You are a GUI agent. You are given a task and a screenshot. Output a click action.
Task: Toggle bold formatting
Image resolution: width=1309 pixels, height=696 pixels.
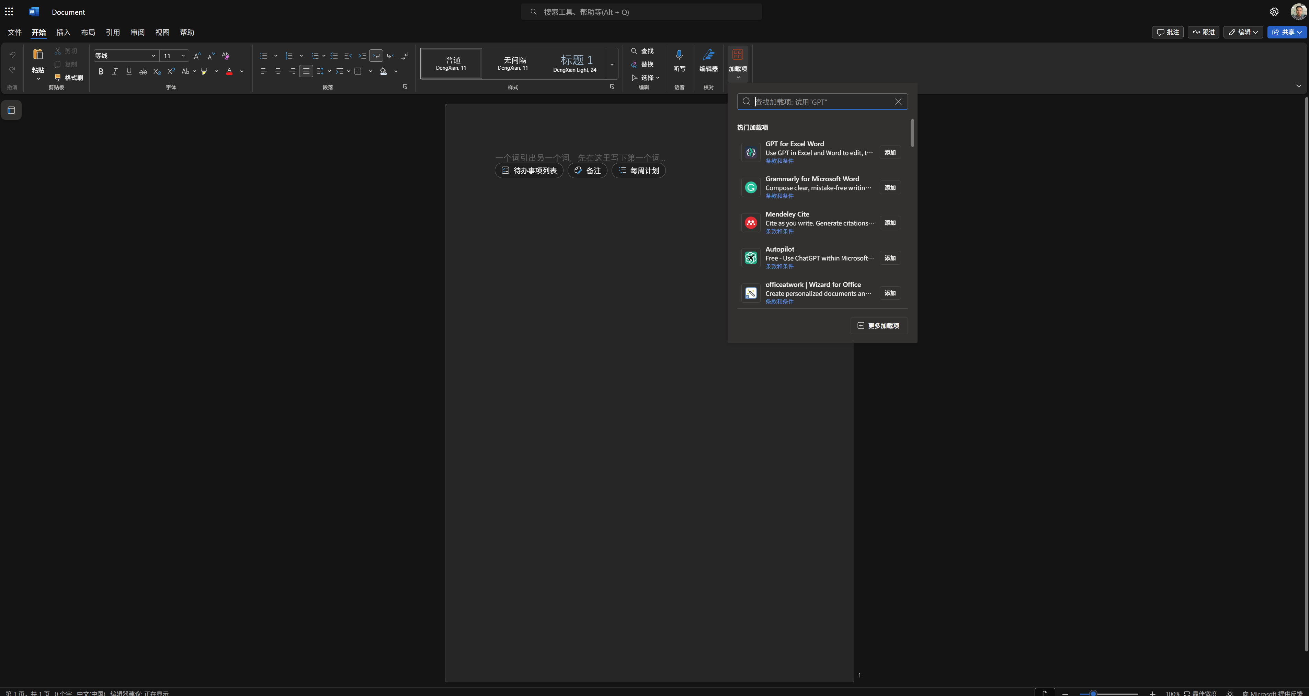point(101,72)
